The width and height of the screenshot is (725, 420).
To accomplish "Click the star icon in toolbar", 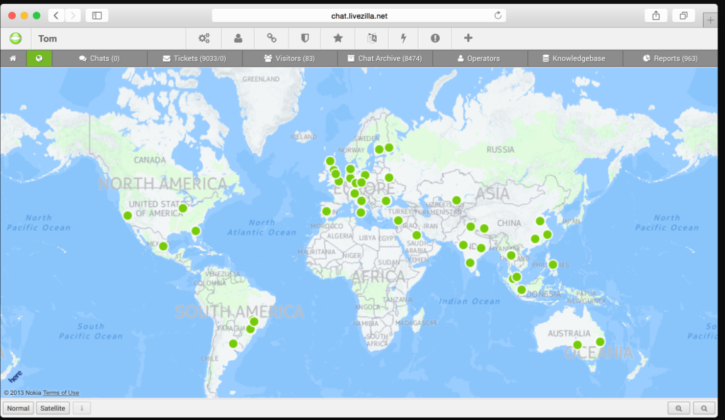I will click(x=338, y=38).
